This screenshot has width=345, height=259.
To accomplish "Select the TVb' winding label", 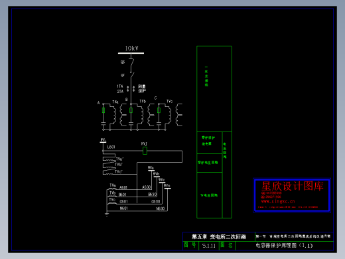I will pos(119,165).
